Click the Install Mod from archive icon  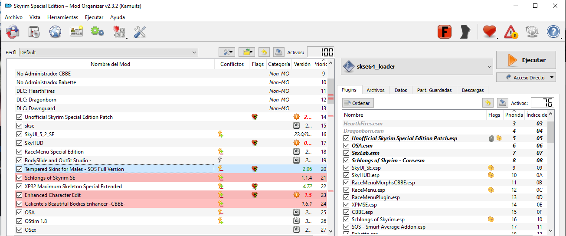[x=34, y=32]
